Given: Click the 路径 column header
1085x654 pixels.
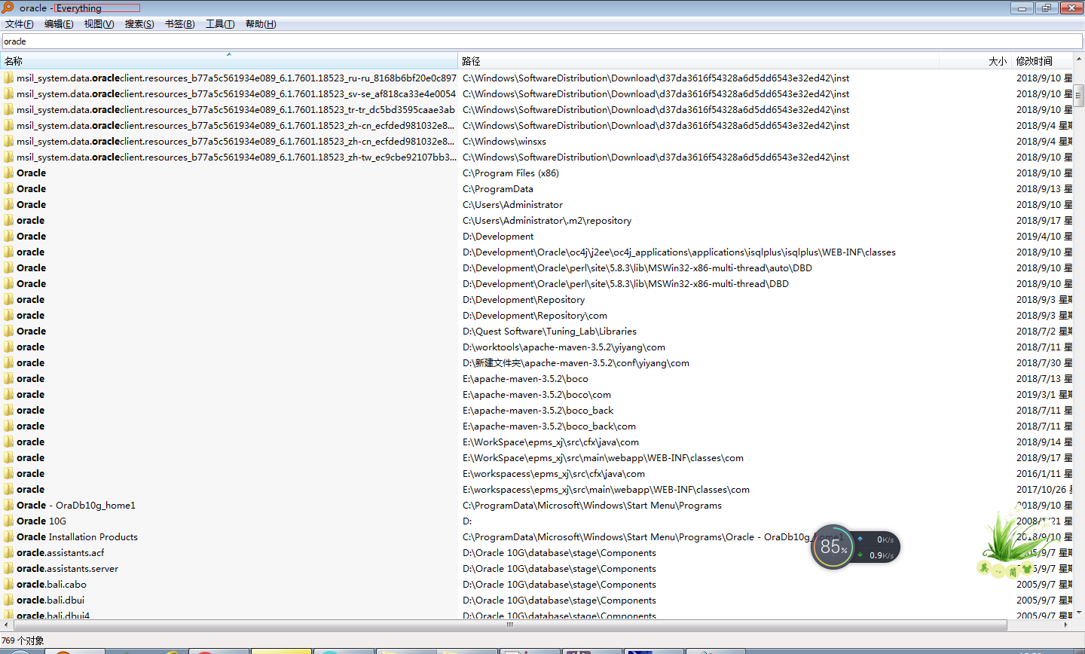Looking at the screenshot, I should (x=527, y=61).
